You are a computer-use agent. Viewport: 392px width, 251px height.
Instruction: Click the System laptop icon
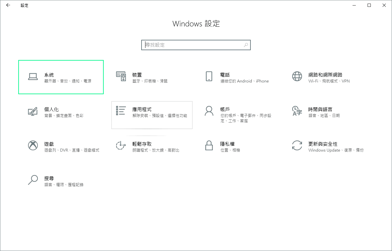pyautogui.click(x=33, y=77)
